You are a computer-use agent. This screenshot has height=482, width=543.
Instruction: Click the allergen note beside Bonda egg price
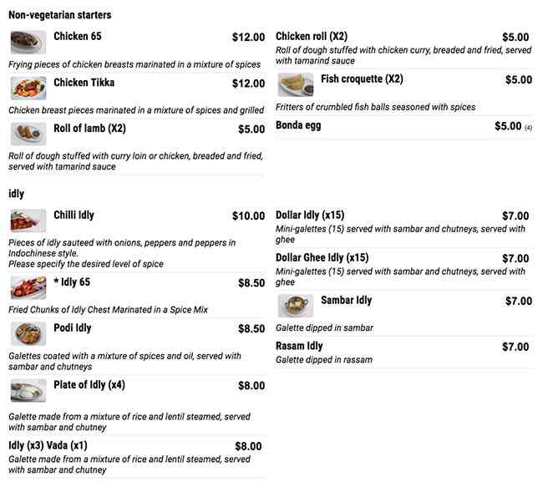[528, 128]
